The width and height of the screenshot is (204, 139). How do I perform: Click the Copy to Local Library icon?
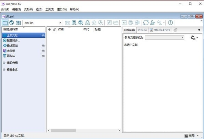pos(68,23)
